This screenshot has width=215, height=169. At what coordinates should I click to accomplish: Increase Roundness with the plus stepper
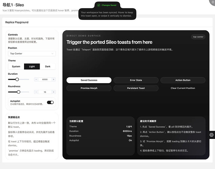(53, 92)
